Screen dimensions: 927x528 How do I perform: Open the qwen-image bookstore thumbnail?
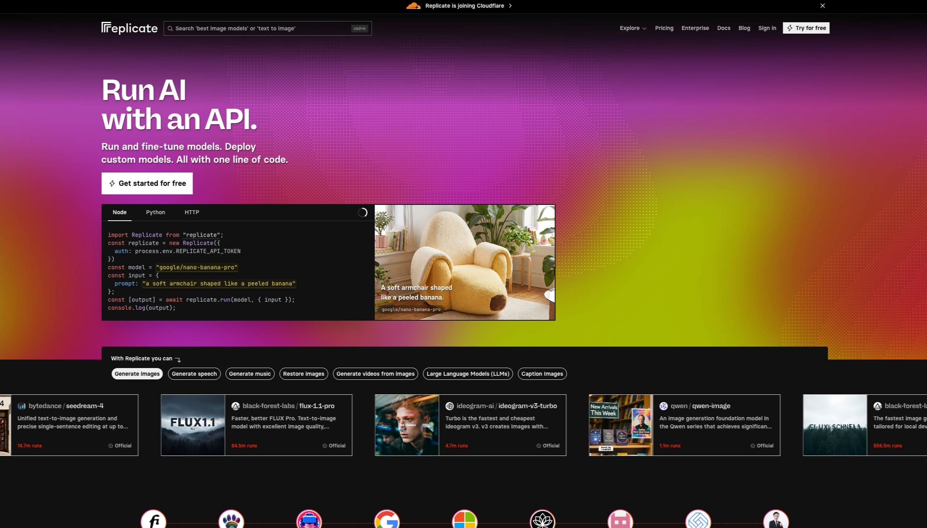[x=621, y=425]
